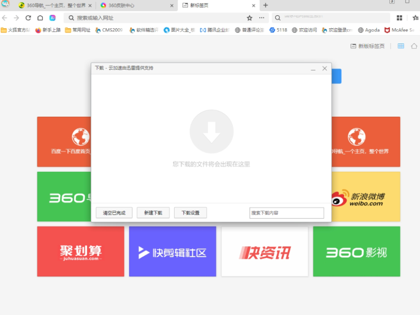Select the 新标签页 tab

[x=219, y=5]
